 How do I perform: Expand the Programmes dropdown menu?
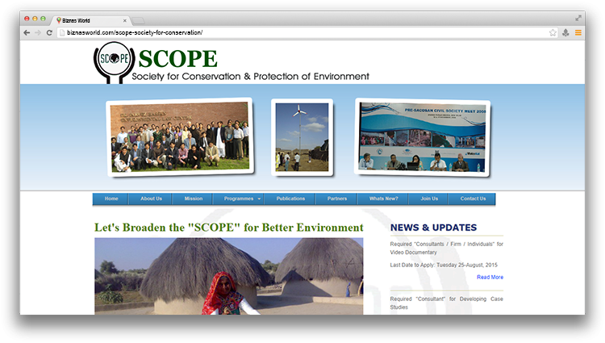[243, 199]
